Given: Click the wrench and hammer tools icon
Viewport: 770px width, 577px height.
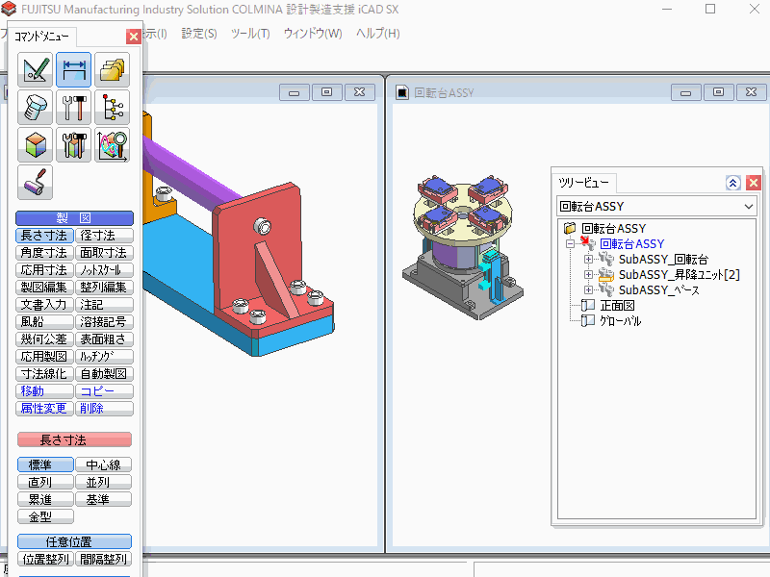Looking at the screenshot, I should [x=74, y=107].
